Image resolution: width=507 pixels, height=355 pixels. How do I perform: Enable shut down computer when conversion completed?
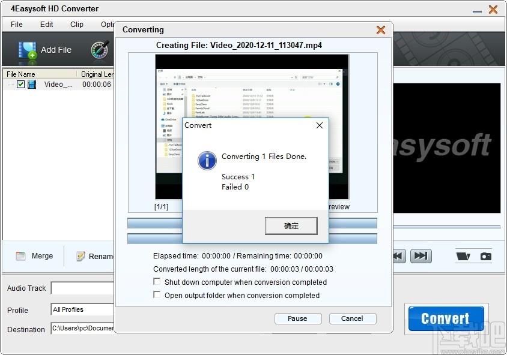coord(157,281)
